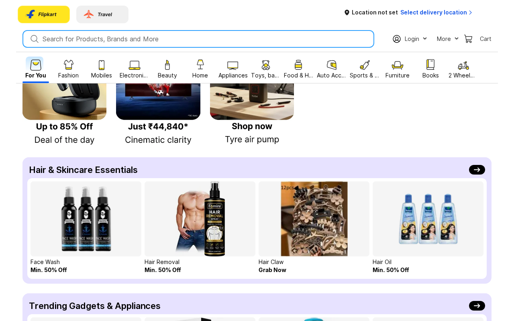Switch to the Beauty category label
This screenshot has height=321, width=514.
coord(167,75)
